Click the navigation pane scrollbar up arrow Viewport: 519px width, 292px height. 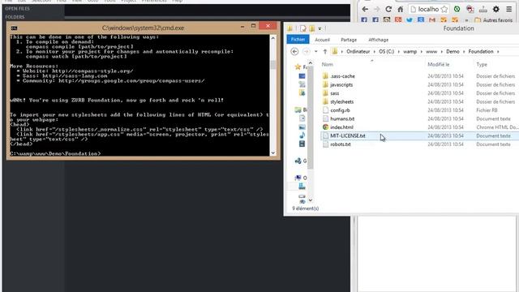click(x=310, y=62)
